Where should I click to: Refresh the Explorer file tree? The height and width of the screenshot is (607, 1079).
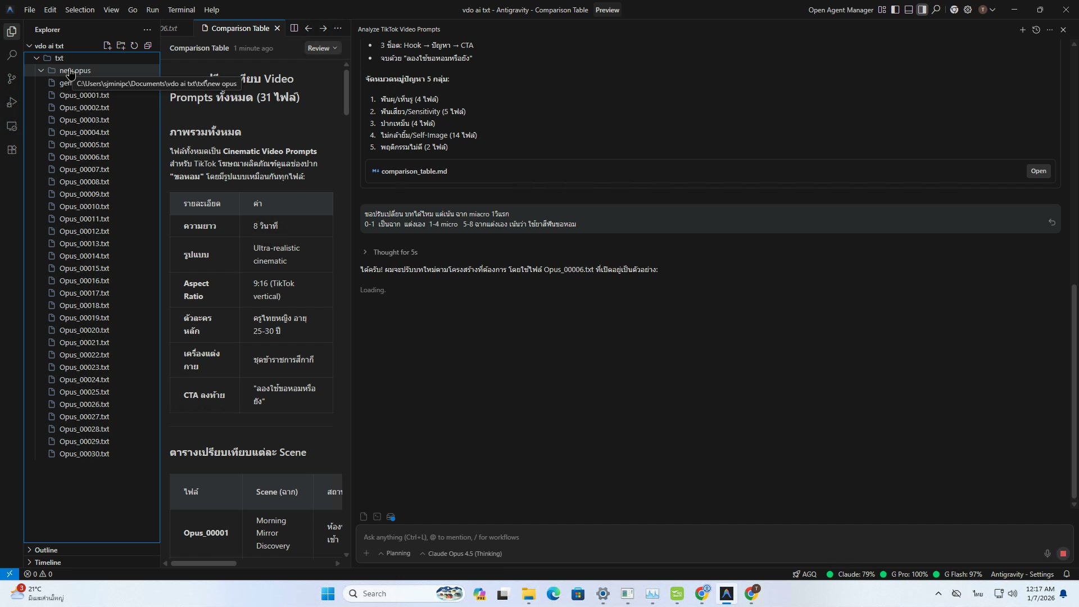point(134,46)
